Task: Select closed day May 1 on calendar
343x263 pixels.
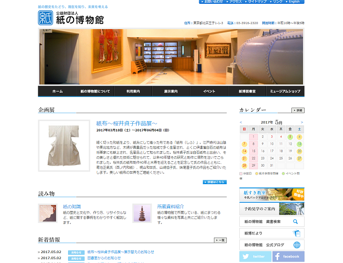Action: pyautogui.click(x=254, y=137)
